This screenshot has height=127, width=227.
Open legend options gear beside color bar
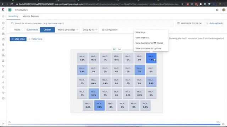[x=223, y=124]
